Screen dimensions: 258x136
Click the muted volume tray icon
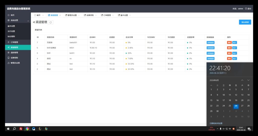pos(224,129)
